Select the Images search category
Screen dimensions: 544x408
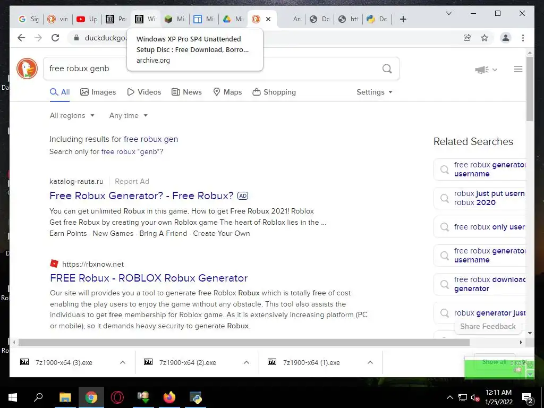pyautogui.click(x=98, y=92)
